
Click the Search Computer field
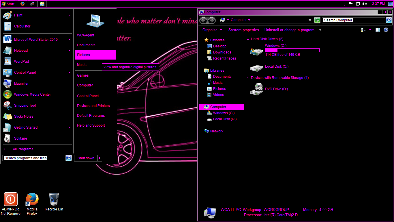[354, 20]
